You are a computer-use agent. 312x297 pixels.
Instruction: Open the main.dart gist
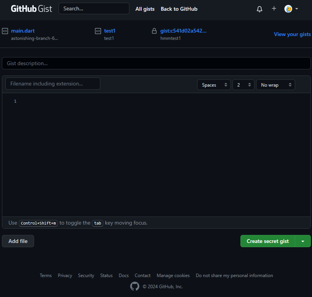pyautogui.click(x=23, y=31)
